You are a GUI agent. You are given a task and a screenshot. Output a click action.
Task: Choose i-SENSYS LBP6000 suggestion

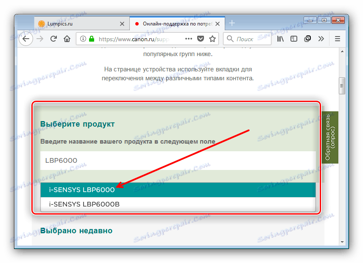pyautogui.click(x=178, y=190)
